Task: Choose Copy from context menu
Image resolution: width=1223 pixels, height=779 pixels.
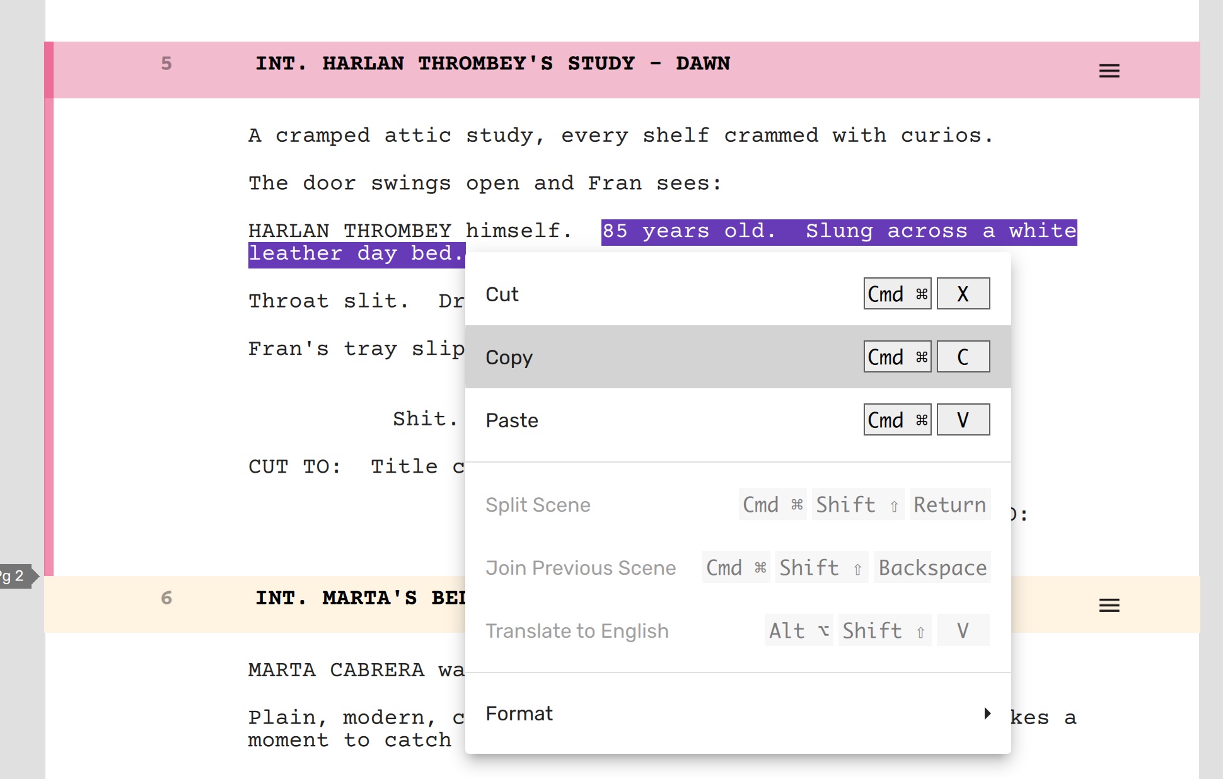Action: coord(509,357)
